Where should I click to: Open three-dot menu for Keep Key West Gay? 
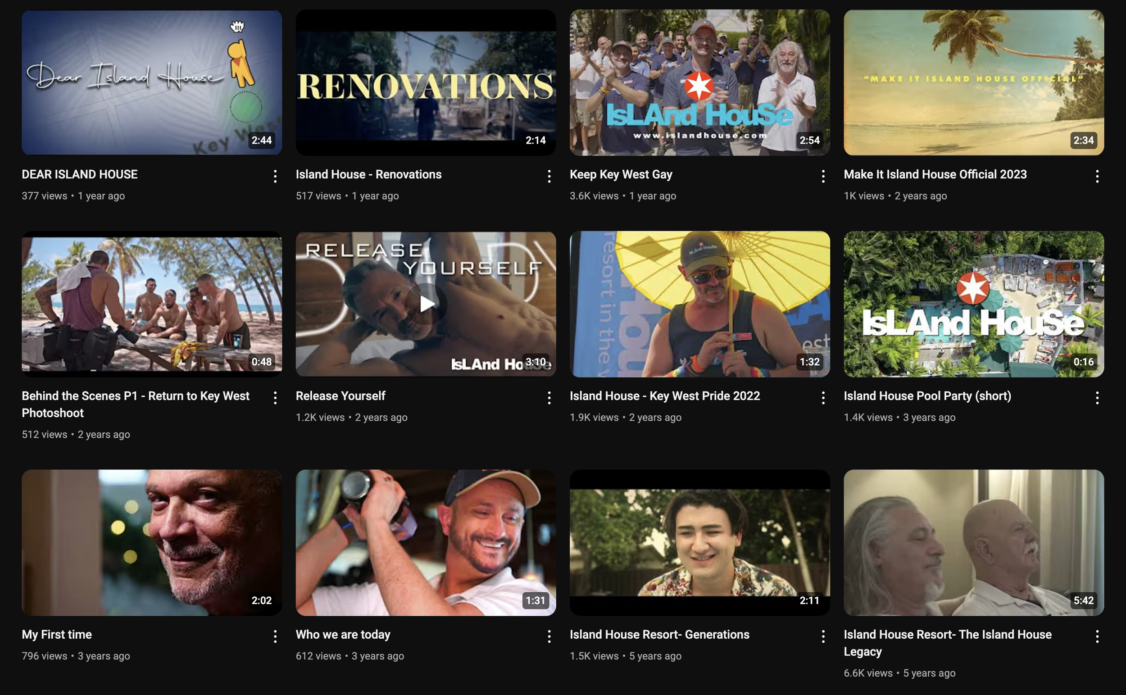[823, 176]
